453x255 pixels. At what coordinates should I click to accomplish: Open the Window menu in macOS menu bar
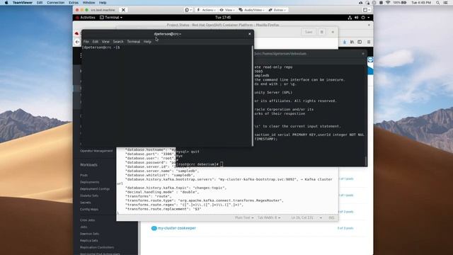88,3
